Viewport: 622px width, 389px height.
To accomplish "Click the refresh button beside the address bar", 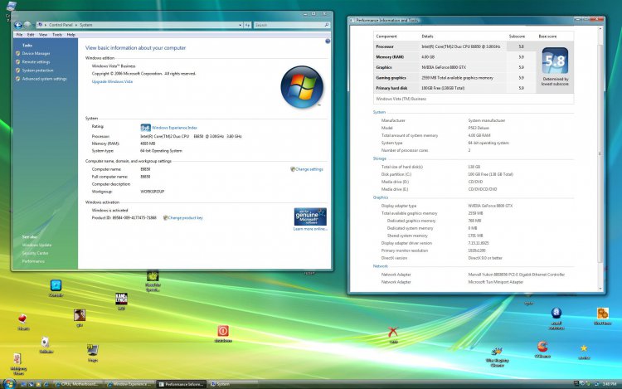I will tap(247, 25).
